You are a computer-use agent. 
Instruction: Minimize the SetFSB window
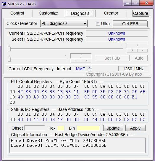coord(127,3)
